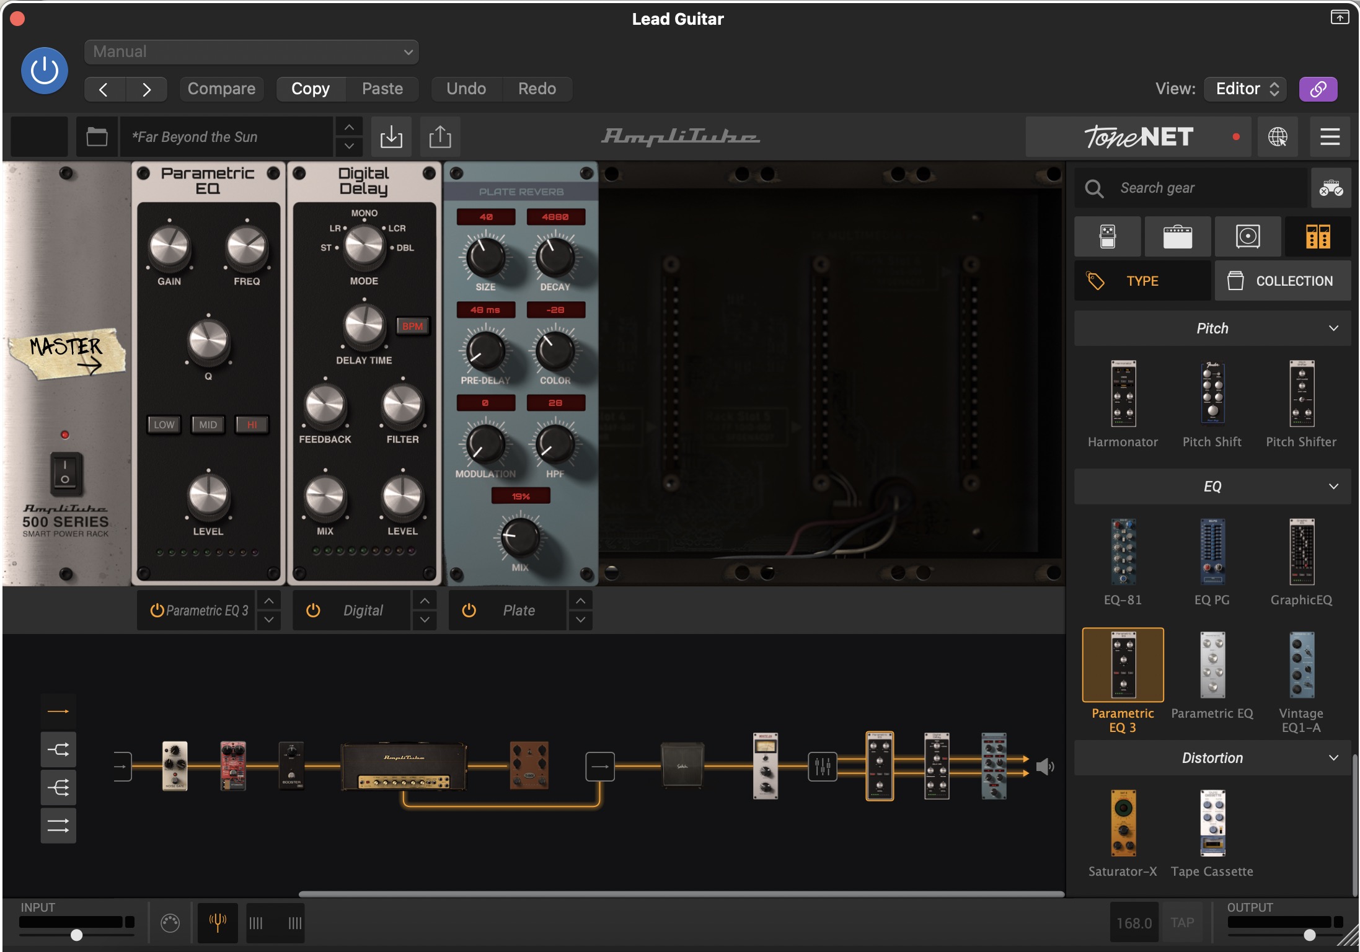Viewport: 1360px width, 952px height.
Task: Toggle Digital Delay BPM sync button
Action: pyautogui.click(x=412, y=326)
